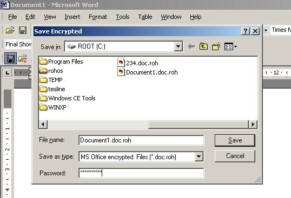291x198 pixels.
Task: Click the file list scroll right arrow
Action: (253, 124)
